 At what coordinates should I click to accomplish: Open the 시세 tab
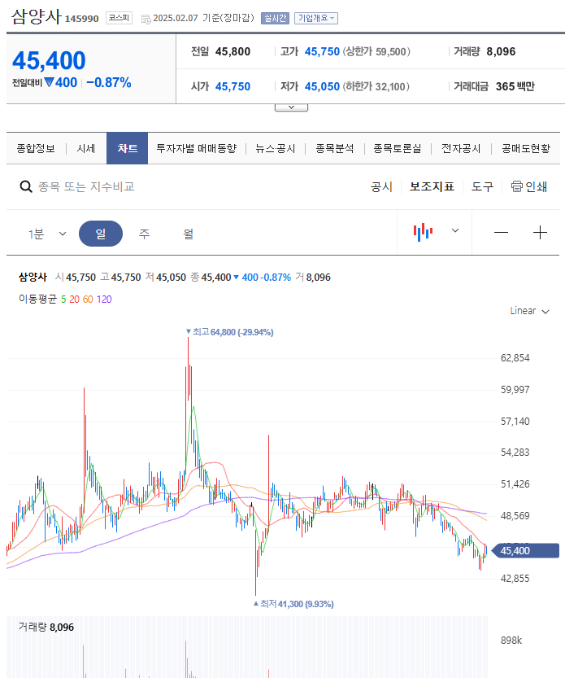tap(85, 149)
